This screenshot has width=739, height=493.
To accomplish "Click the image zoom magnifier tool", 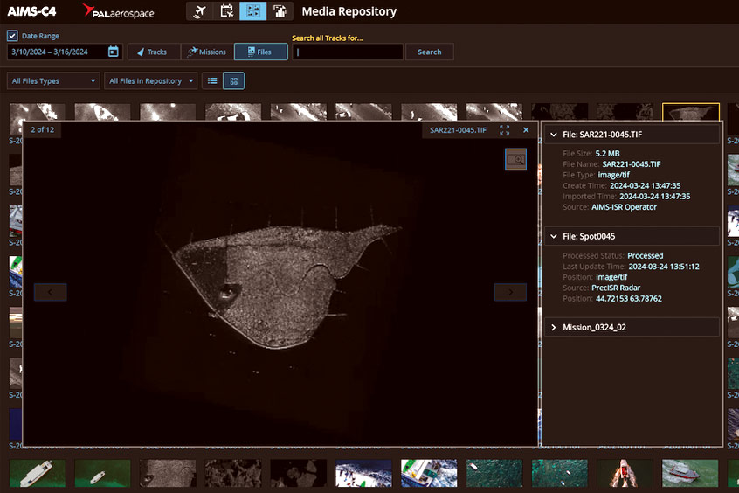I will pos(515,159).
